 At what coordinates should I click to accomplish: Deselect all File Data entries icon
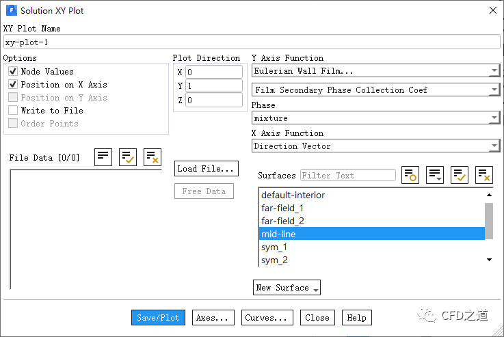coord(152,157)
